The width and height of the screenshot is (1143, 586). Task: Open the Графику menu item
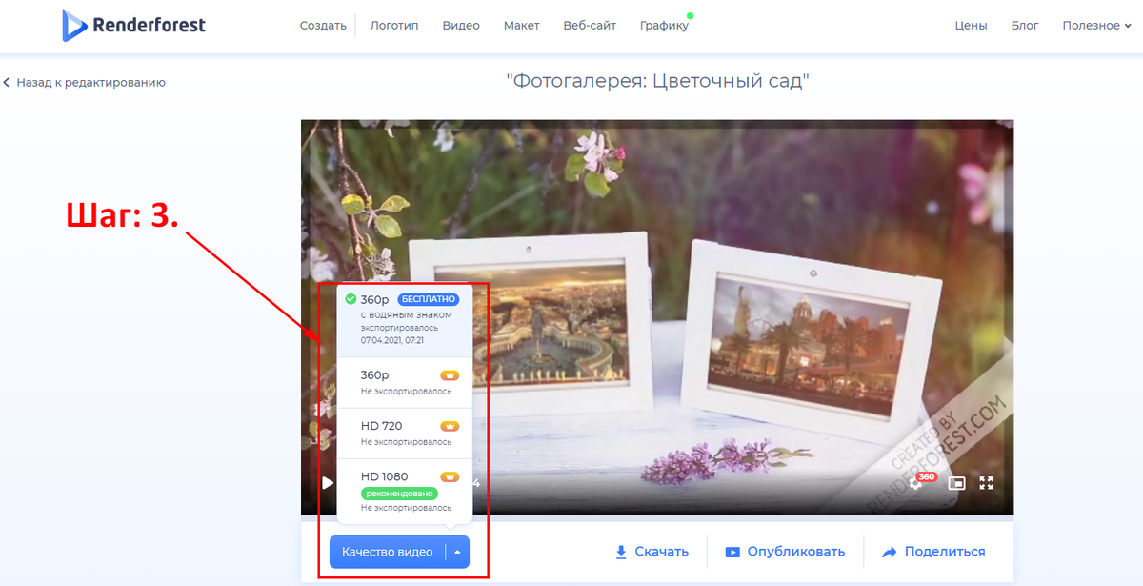pyautogui.click(x=665, y=26)
